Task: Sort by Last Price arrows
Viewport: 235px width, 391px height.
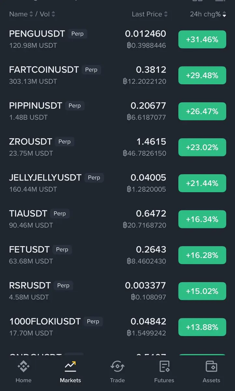Action: tap(166, 14)
